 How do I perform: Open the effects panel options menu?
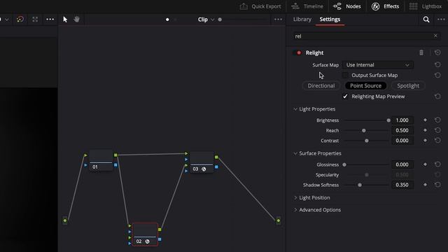pos(441,20)
